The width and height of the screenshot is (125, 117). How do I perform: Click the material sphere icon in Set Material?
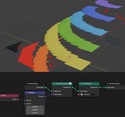[x=82, y=94]
